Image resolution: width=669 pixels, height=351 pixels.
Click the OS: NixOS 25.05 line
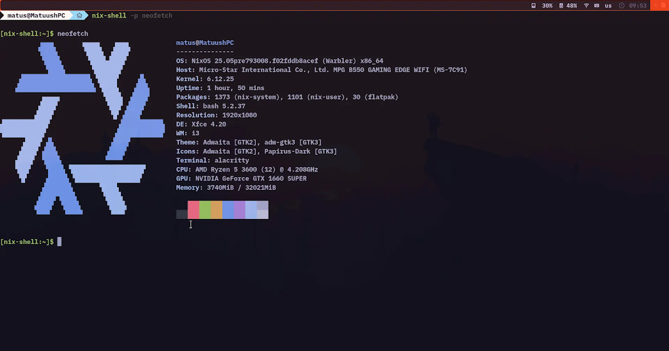tap(279, 61)
